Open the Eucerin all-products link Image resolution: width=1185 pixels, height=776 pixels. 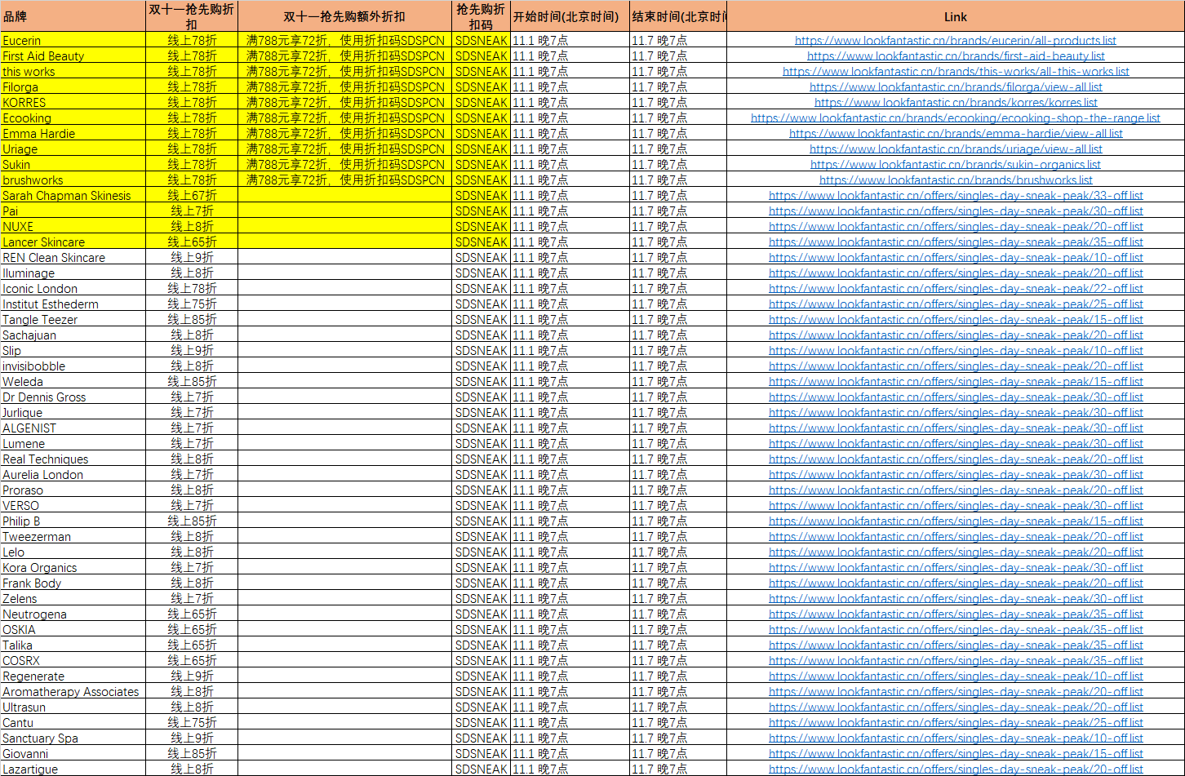click(956, 40)
